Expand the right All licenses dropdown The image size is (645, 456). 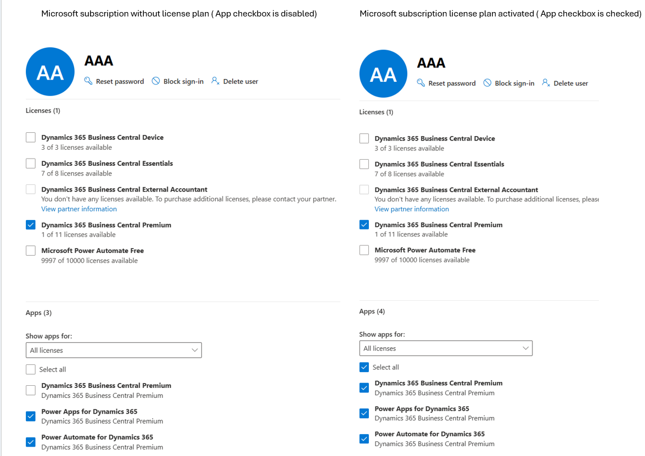[446, 348]
